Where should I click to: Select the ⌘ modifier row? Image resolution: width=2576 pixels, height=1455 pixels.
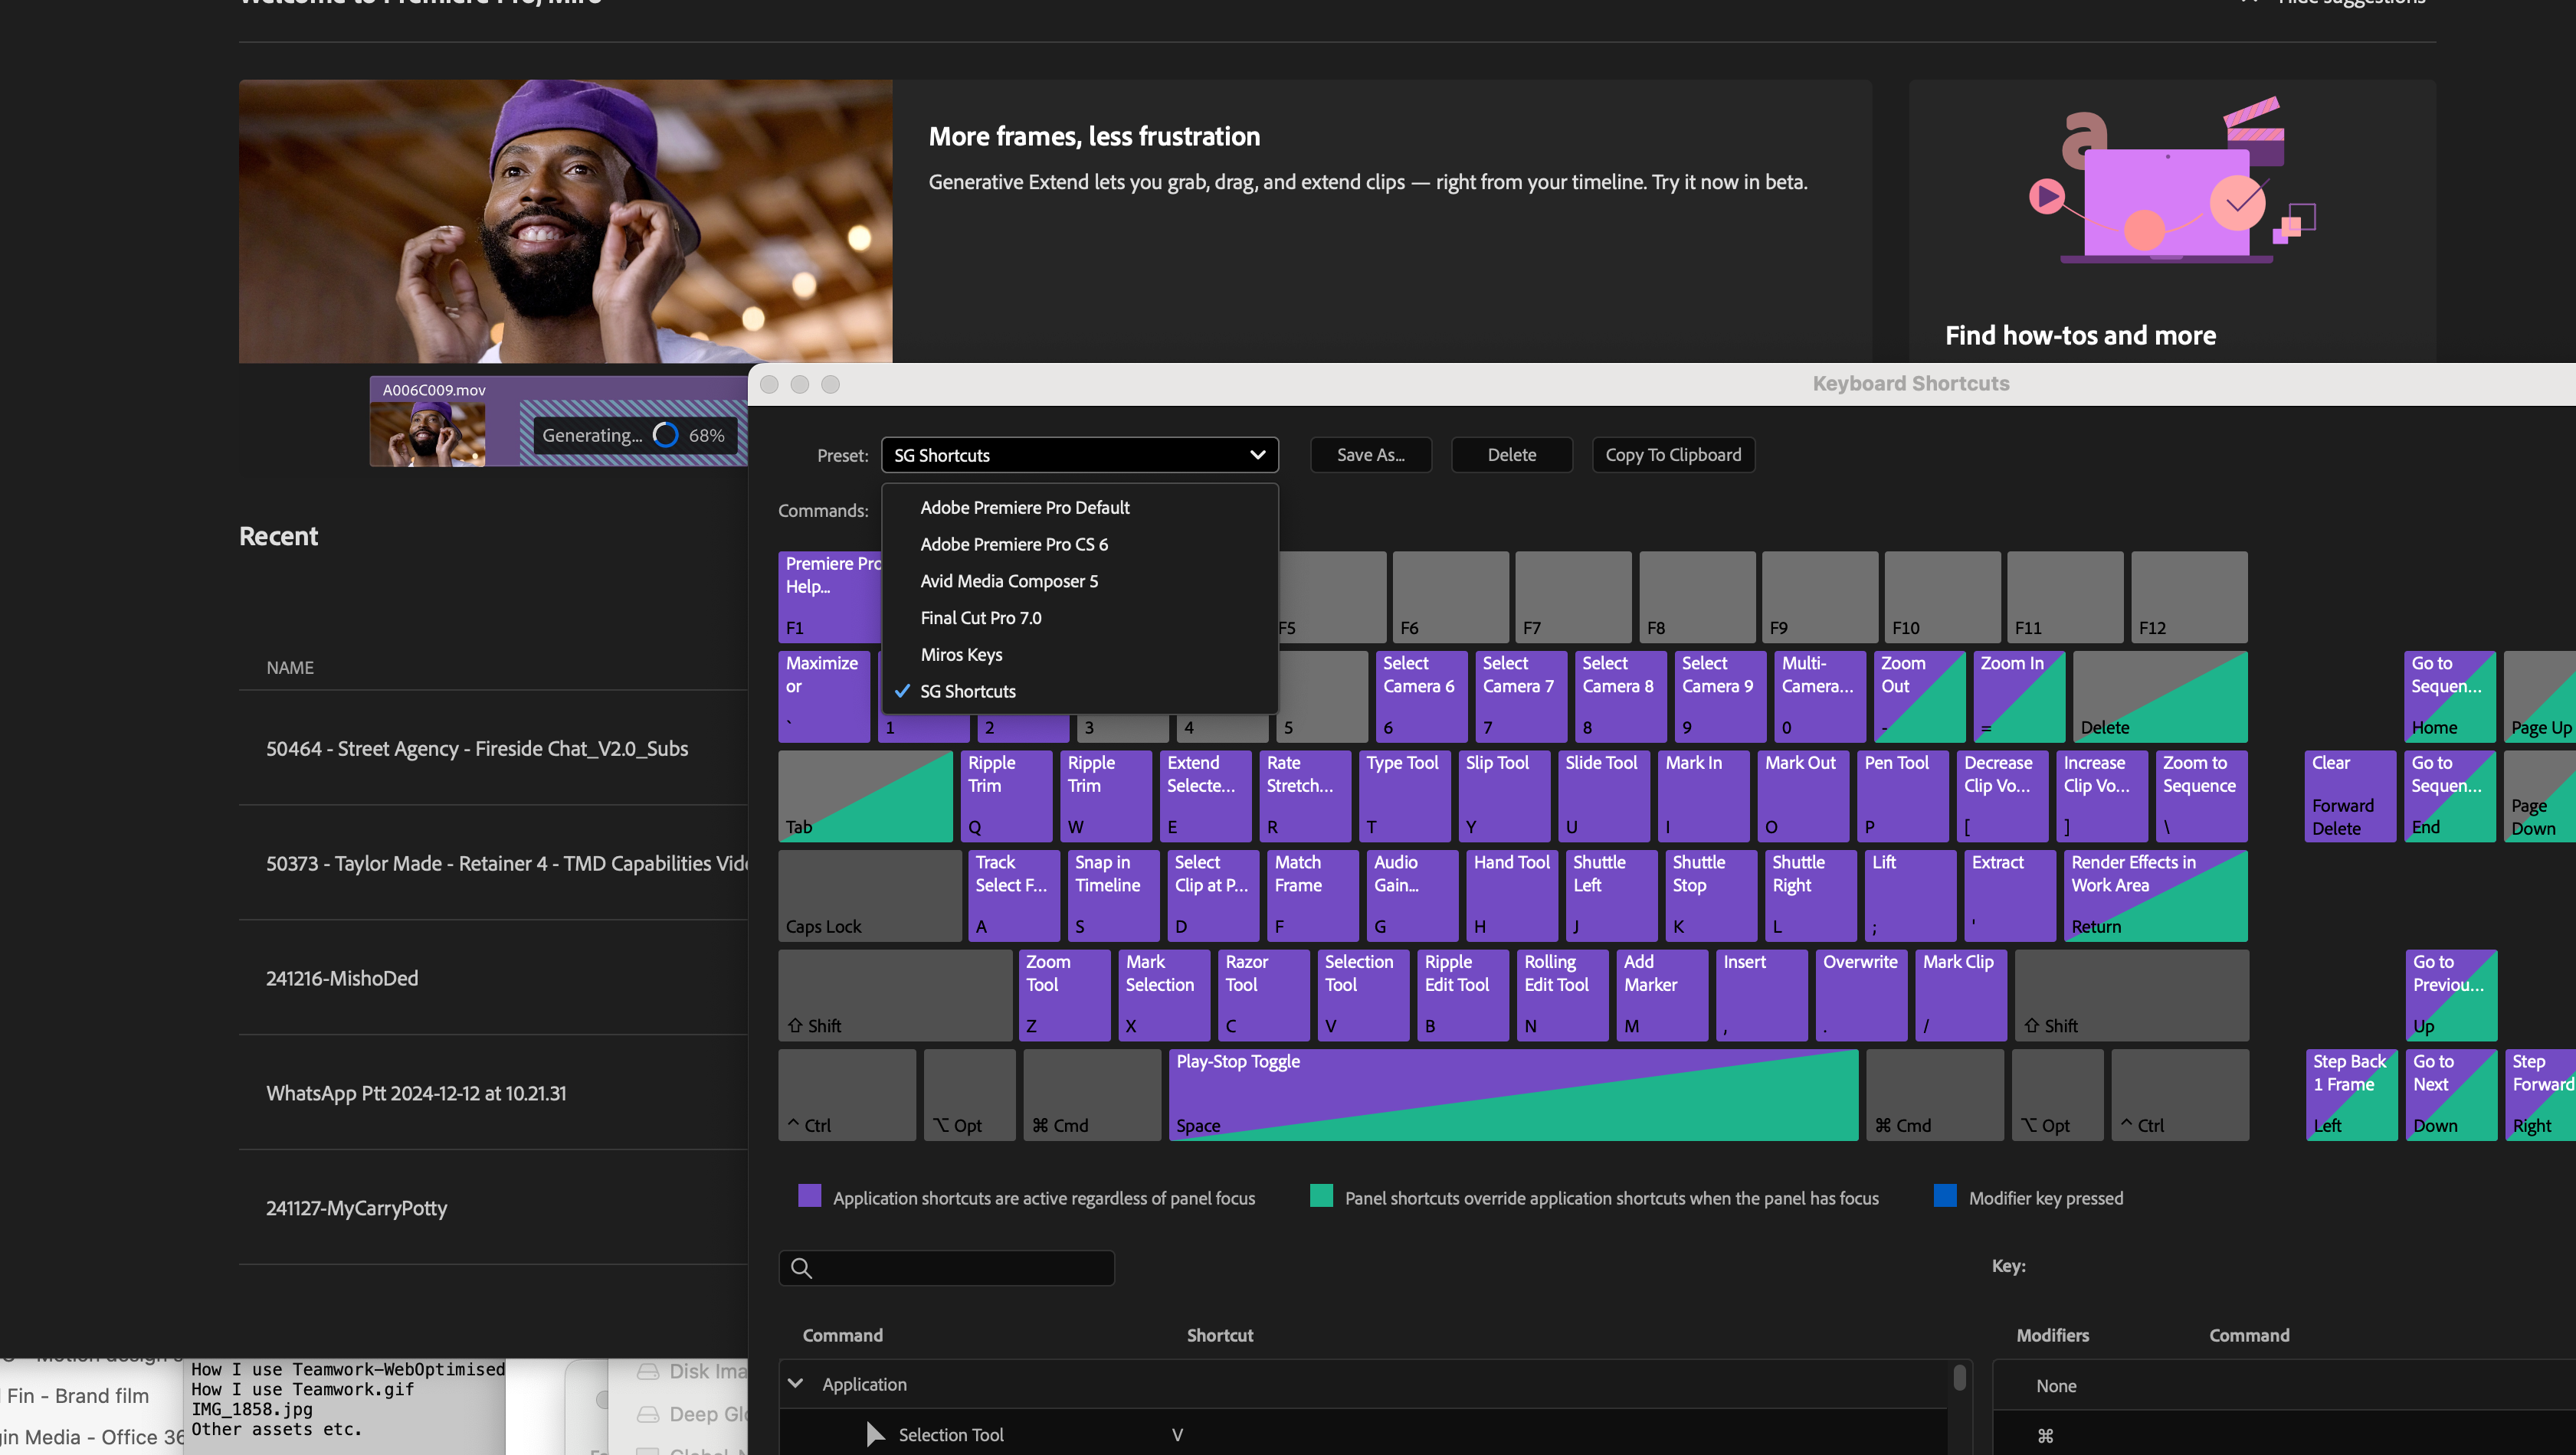coord(2284,1434)
